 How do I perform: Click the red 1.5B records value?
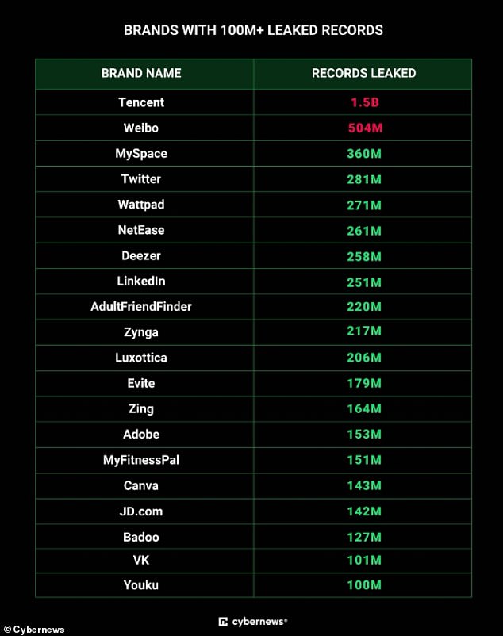coord(365,102)
